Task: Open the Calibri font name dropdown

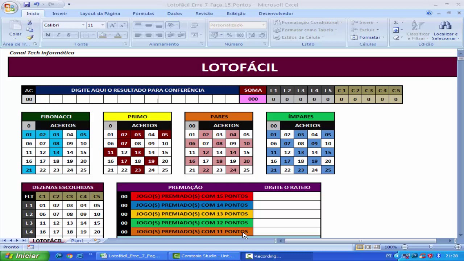Action: (x=83, y=25)
